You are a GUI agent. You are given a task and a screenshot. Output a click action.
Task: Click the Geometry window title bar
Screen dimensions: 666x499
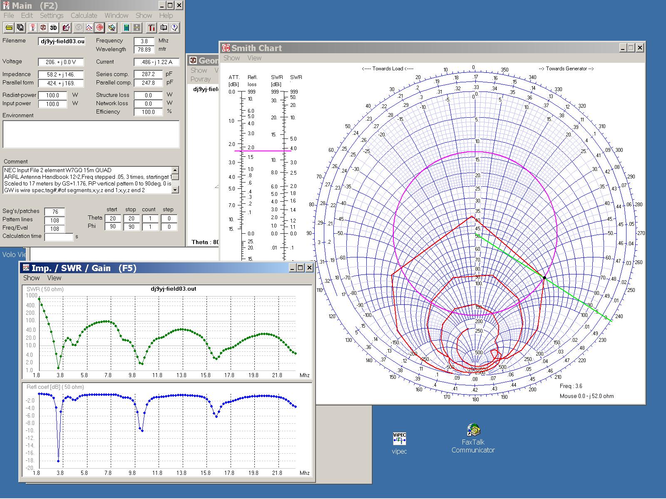tap(203, 61)
